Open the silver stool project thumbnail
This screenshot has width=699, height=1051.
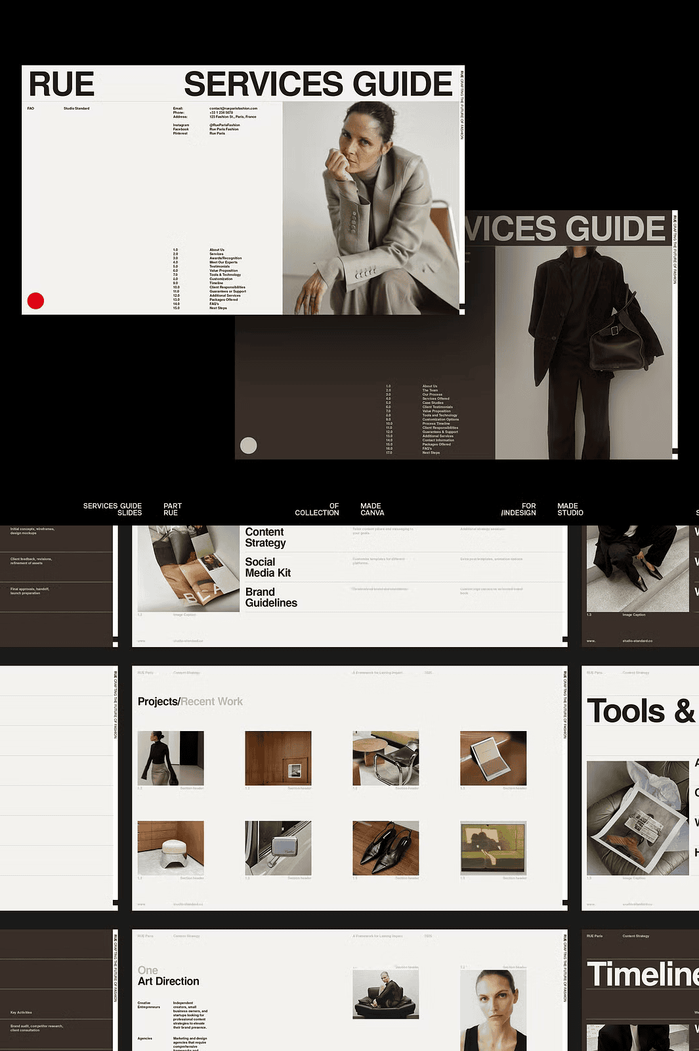pos(171,847)
